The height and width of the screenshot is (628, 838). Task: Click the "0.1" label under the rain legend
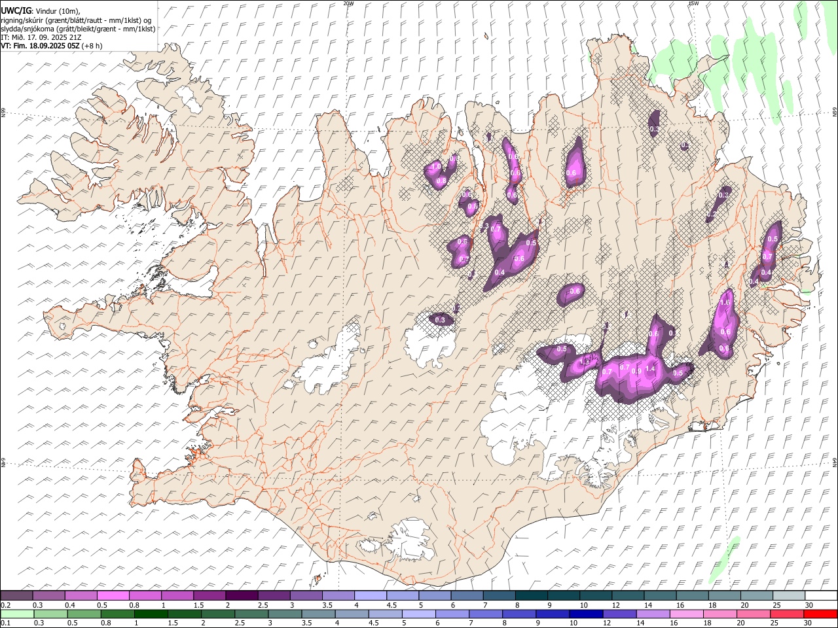[x=5, y=623]
